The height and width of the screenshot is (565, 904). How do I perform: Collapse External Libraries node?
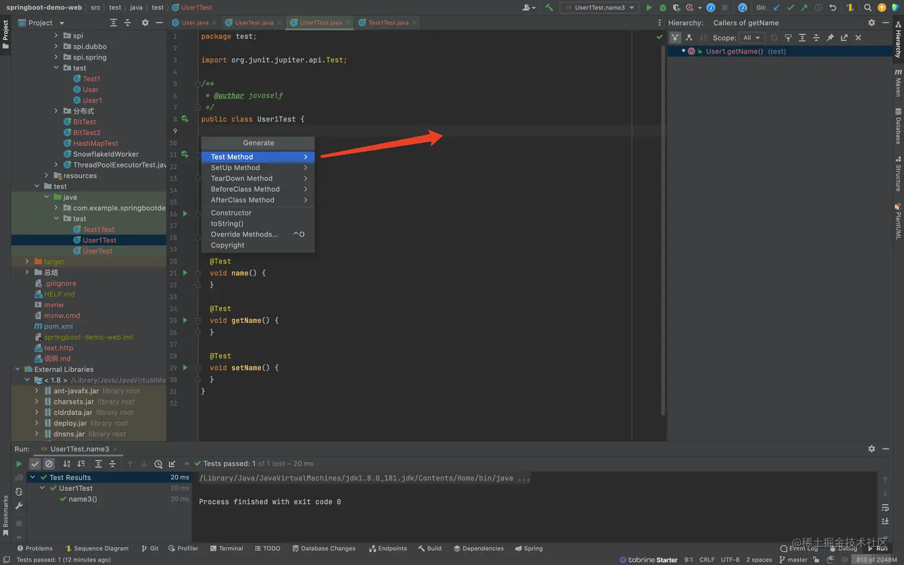click(17, 369)
